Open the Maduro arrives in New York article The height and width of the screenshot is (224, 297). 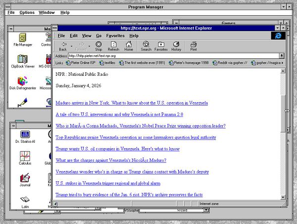point(132,103)
